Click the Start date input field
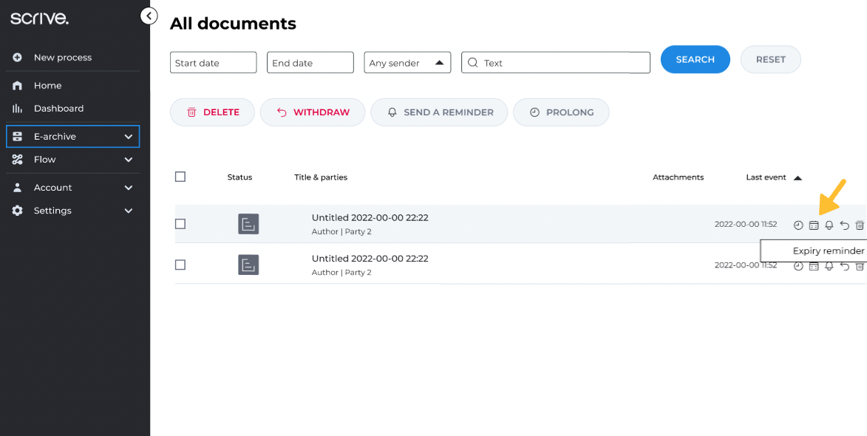The width and height of the screenshot is (867, 436). 213,63
